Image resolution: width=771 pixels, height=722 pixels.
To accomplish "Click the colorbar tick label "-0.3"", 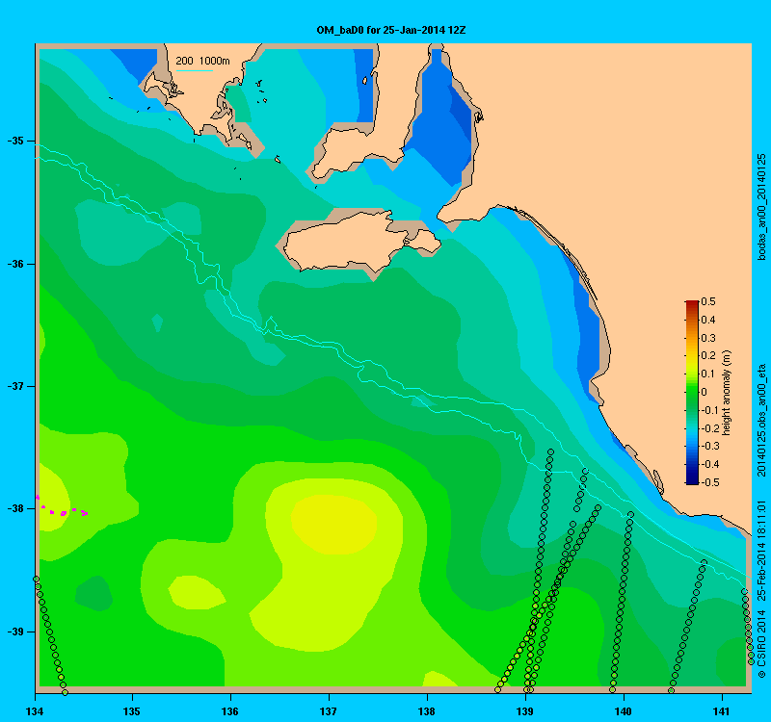I will [710, 446].
